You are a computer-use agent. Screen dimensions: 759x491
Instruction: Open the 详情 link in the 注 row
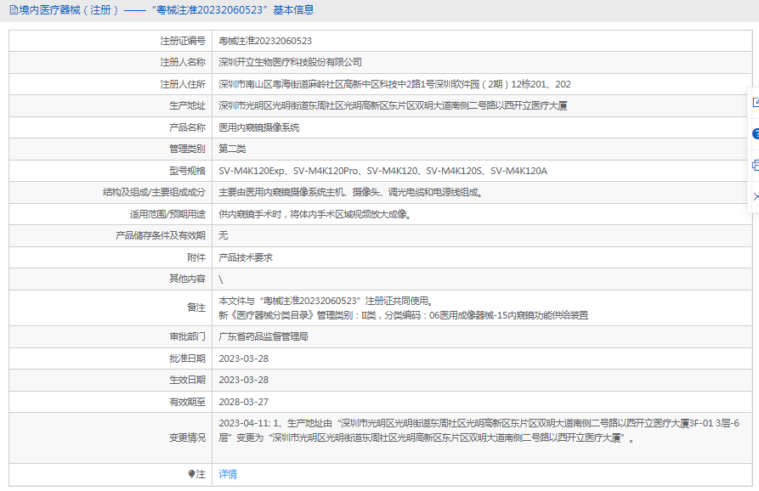pyautogui.click(x=228, y=474)
